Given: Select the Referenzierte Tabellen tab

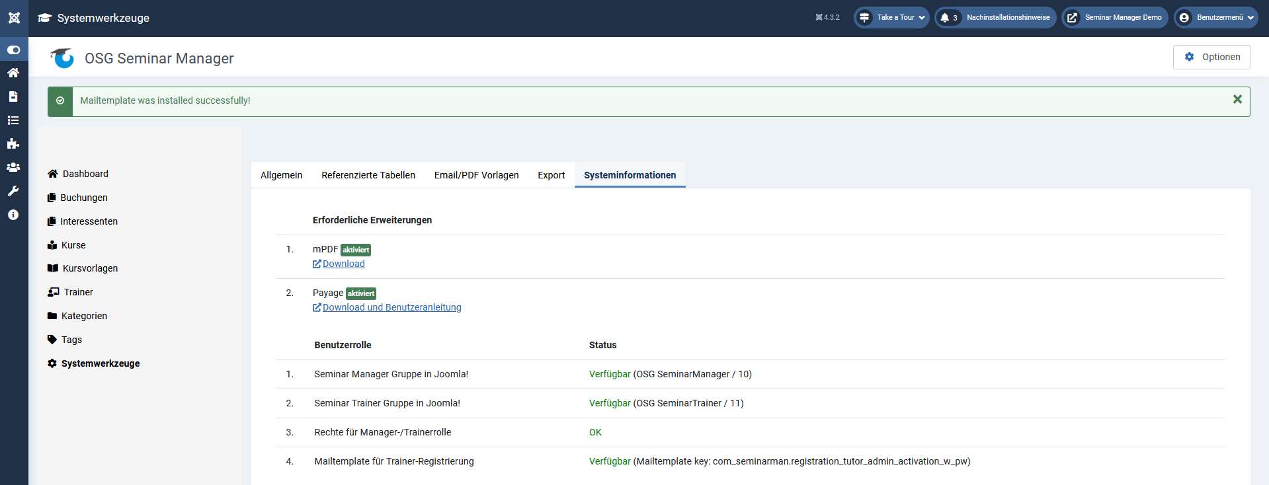Looking at the screenshot, I should coord(368,175).
